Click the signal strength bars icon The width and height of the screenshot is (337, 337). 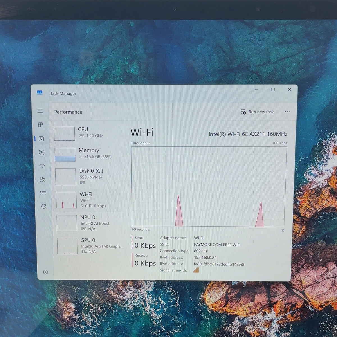(196, 270)
